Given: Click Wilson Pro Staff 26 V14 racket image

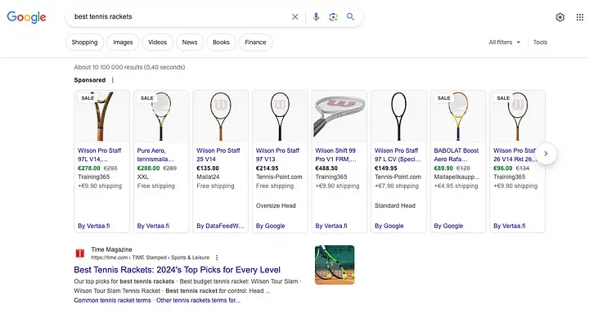Looking at the screenshot, I should pyautogui.click(x=517, y=116).
